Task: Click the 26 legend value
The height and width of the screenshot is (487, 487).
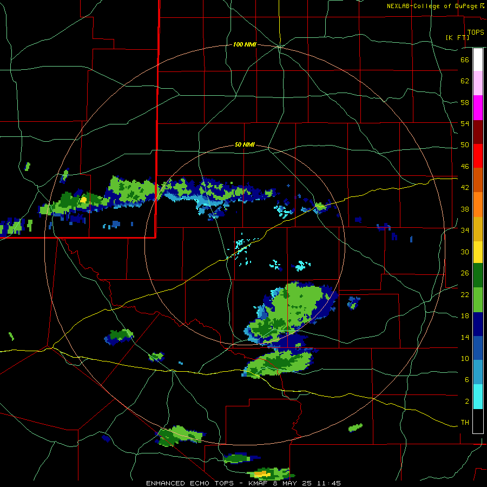Action: click(465, 273)
